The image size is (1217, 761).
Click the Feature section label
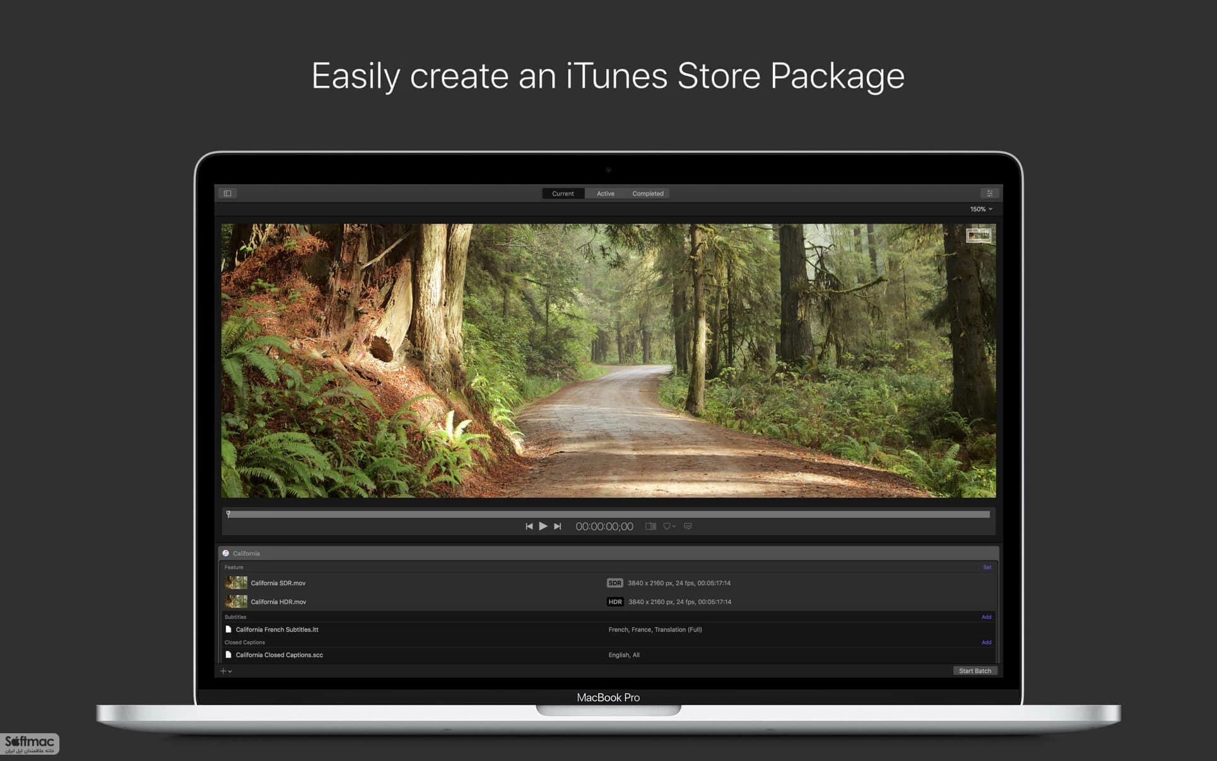pos(233,567)
